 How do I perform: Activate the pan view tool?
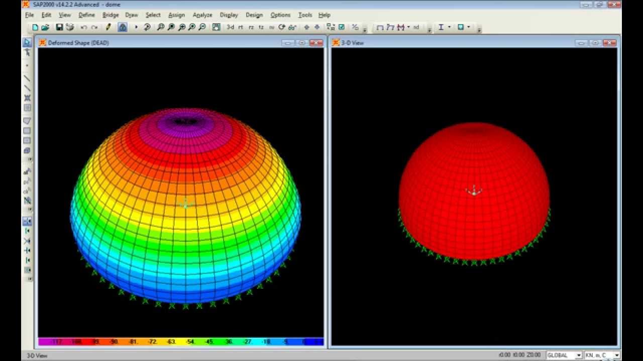tap(216, 28)
